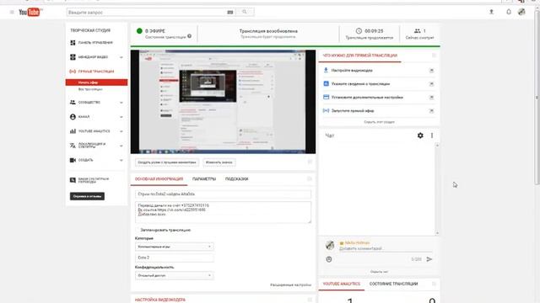Select the YouTube Analytics tab in the lower right panel
540x303 pixels.
(341, 284)
